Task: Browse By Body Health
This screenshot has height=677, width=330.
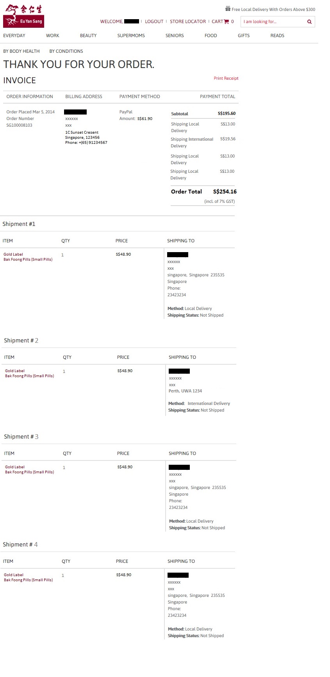Action: click(21, 51)
